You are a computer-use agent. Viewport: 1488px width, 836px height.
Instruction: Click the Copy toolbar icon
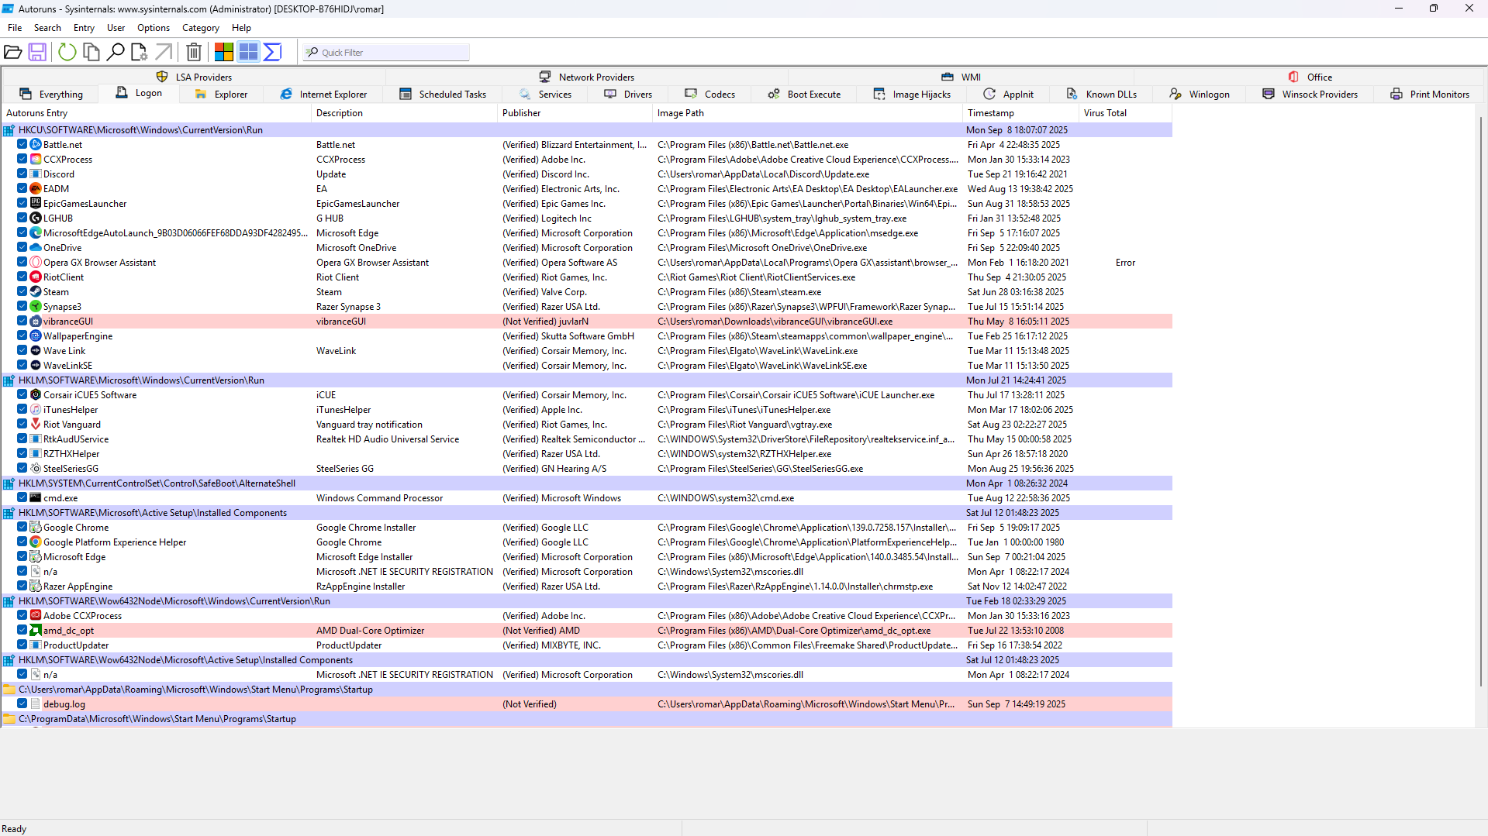point(91,52)
